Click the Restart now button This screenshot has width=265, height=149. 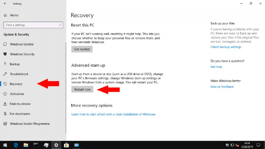(x=82, y=89)
